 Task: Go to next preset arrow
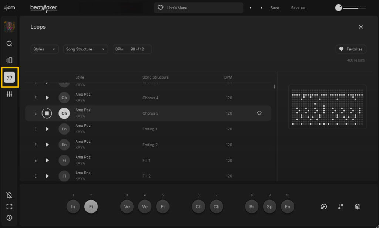(261, 8)
